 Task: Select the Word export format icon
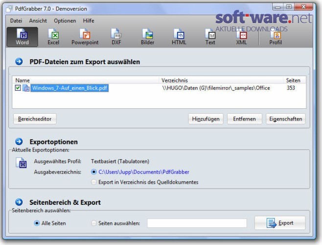click(x=22, y=37)
